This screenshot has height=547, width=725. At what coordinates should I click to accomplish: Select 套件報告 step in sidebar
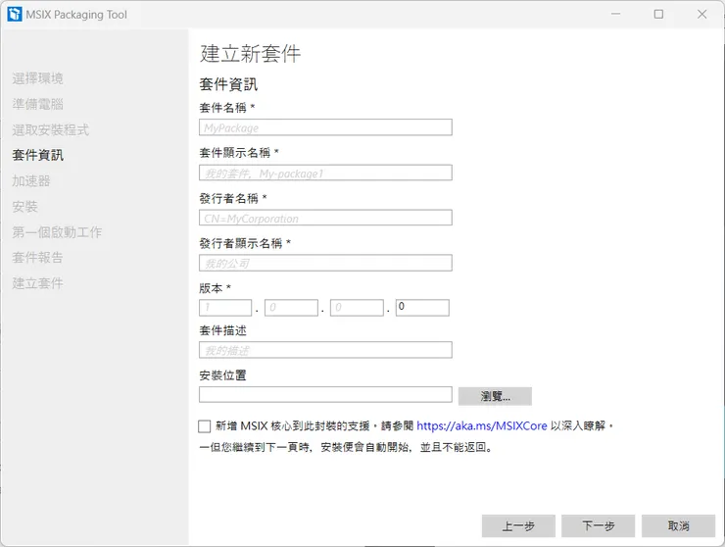tap(37, 258)
